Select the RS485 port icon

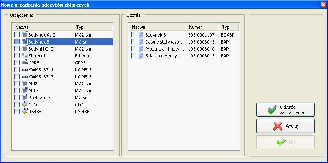tap(25, 111)
